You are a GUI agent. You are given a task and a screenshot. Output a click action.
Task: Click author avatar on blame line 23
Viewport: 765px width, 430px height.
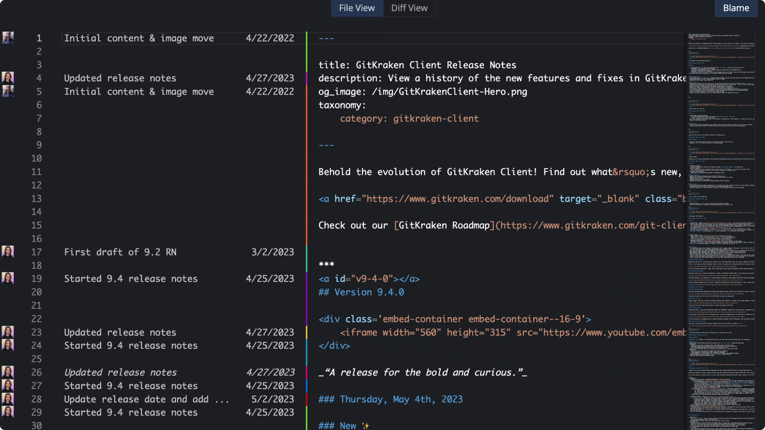click(8, 332)
